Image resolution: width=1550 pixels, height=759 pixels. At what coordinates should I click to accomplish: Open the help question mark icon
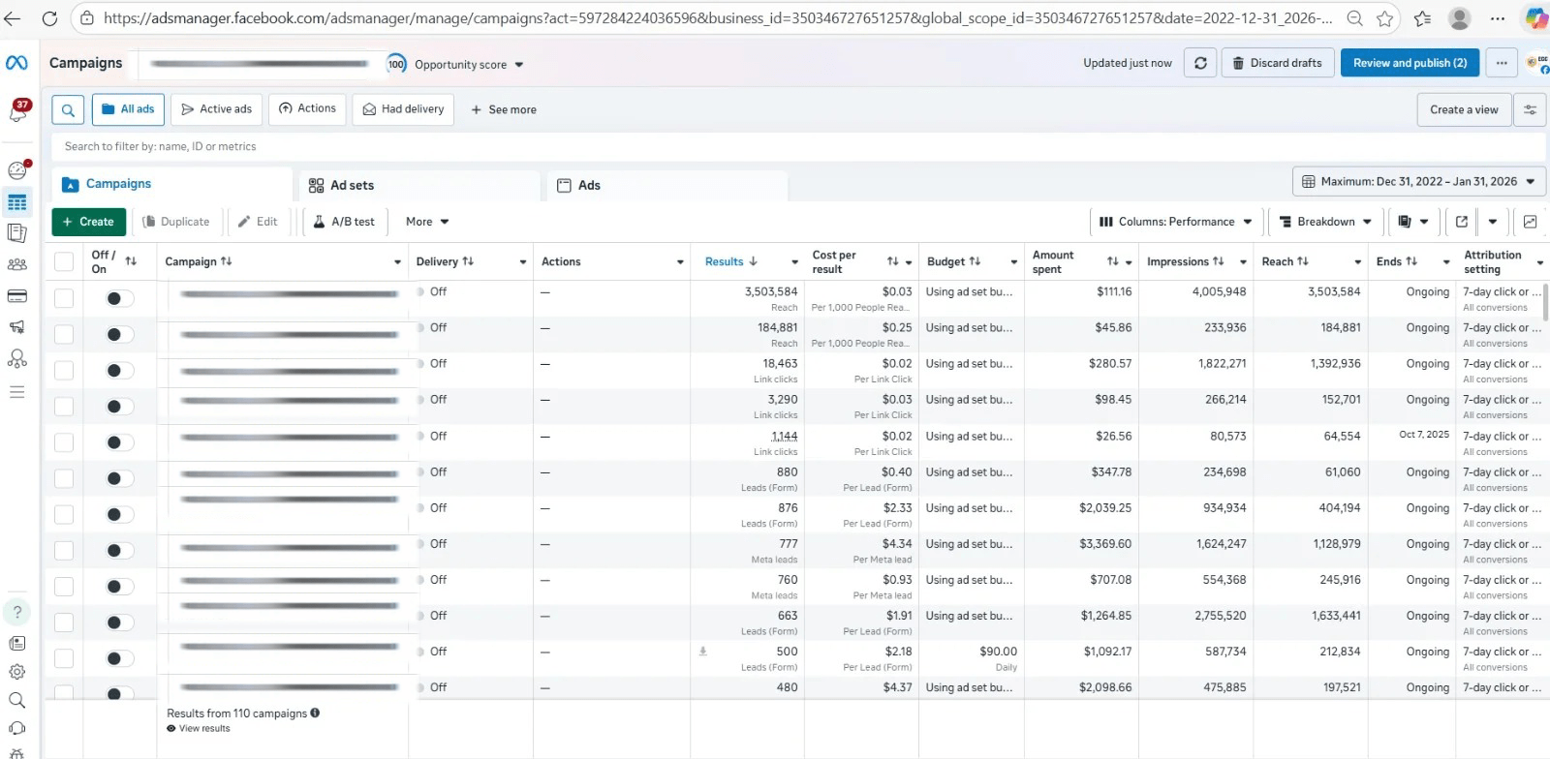pyautogui.click(x=16, y=612)
